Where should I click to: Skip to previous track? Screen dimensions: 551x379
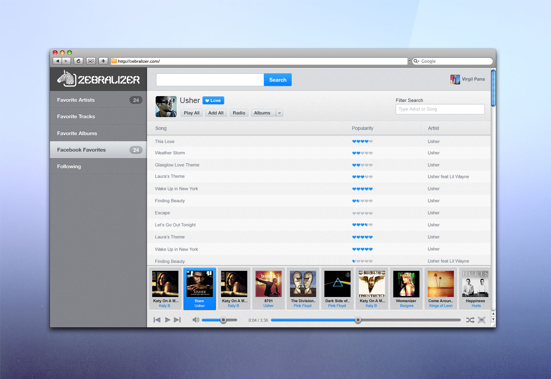[x=157, y=320]
